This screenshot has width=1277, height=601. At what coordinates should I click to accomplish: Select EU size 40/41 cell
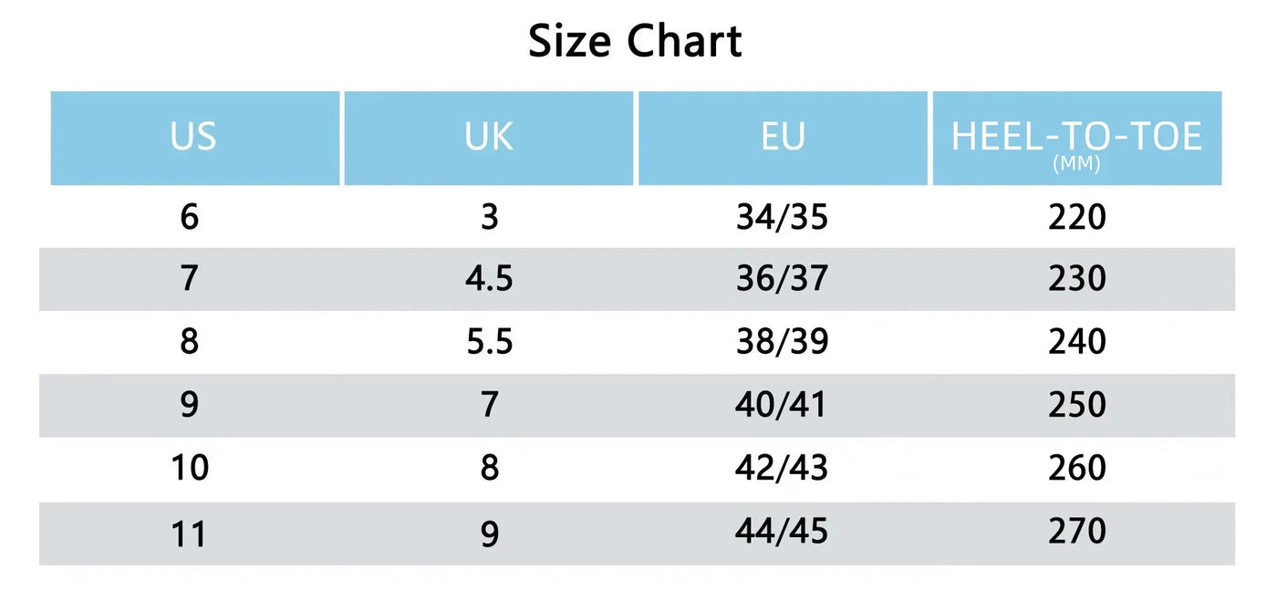coord(782,405)
